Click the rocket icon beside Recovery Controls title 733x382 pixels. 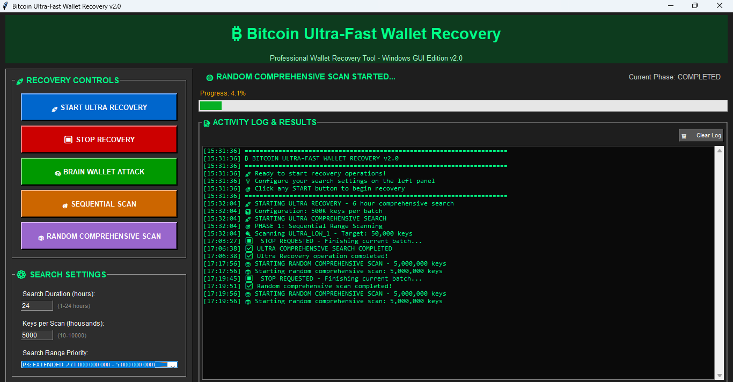(x=19, y=80)
